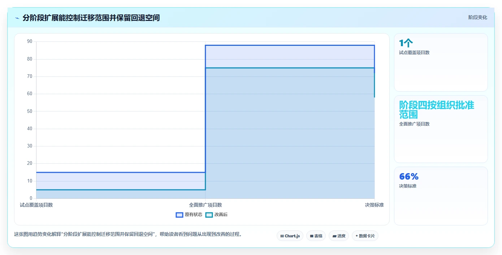Click the lightning icon beside the title

coord(17,18)
